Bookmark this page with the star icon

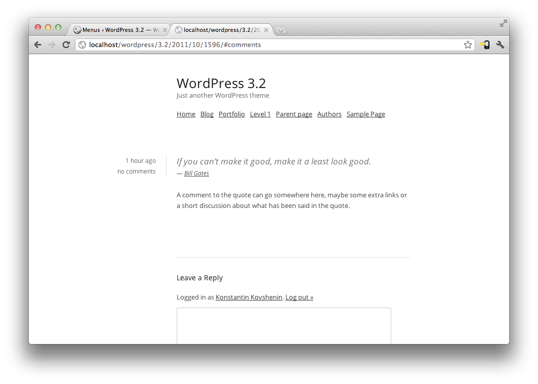coord(468,45)
